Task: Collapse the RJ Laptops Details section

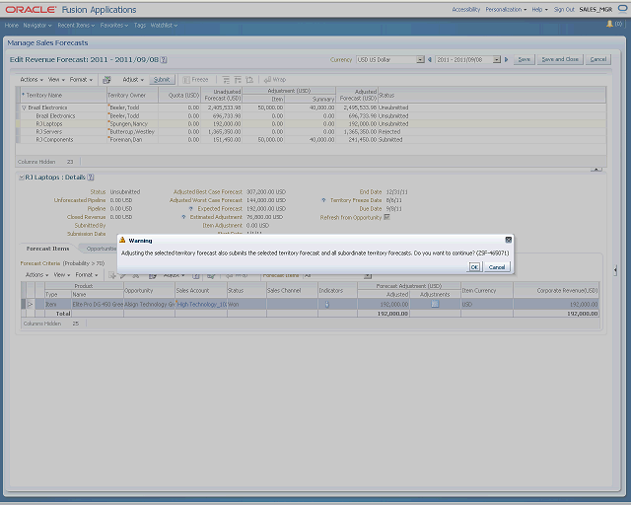Action: point(22,178)
